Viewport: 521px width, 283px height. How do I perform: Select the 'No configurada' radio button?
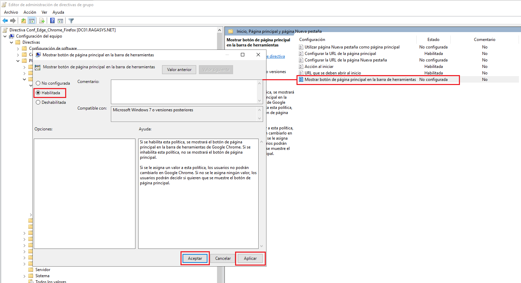click(x=38, y=83)
